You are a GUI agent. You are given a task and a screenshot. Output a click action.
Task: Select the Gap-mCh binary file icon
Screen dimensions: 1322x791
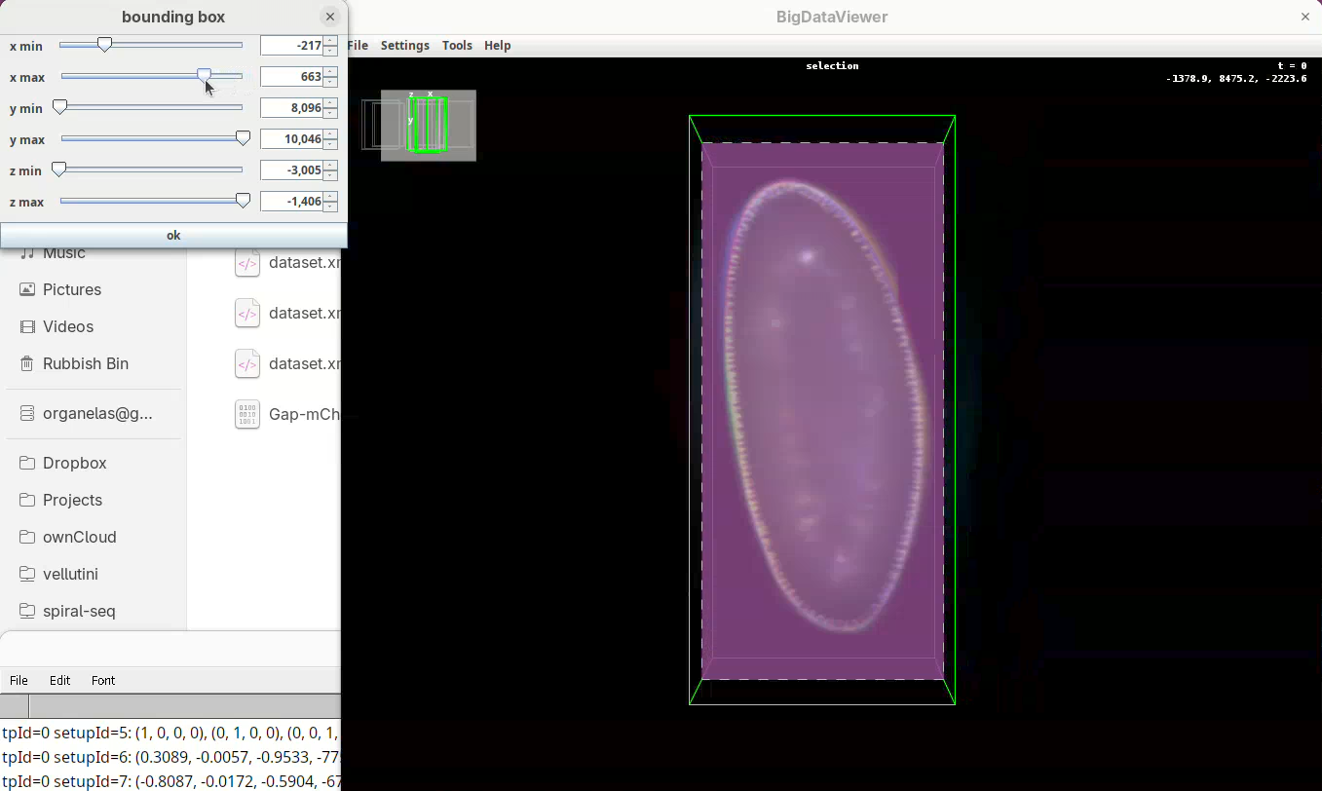tap(247, 414)
